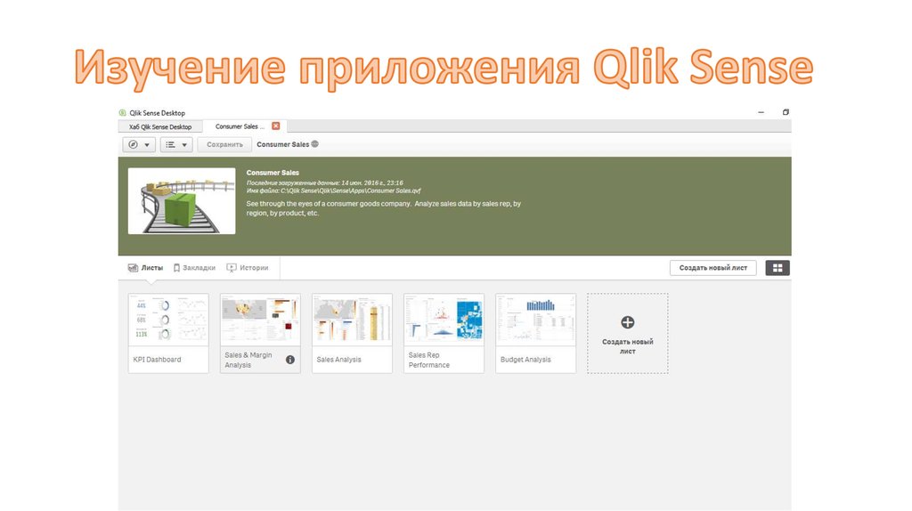The width and height of the screenshot is (912, 511).
Task: Click the Consumer Sales app conveyor thumbnail
Action: (182, 201)
